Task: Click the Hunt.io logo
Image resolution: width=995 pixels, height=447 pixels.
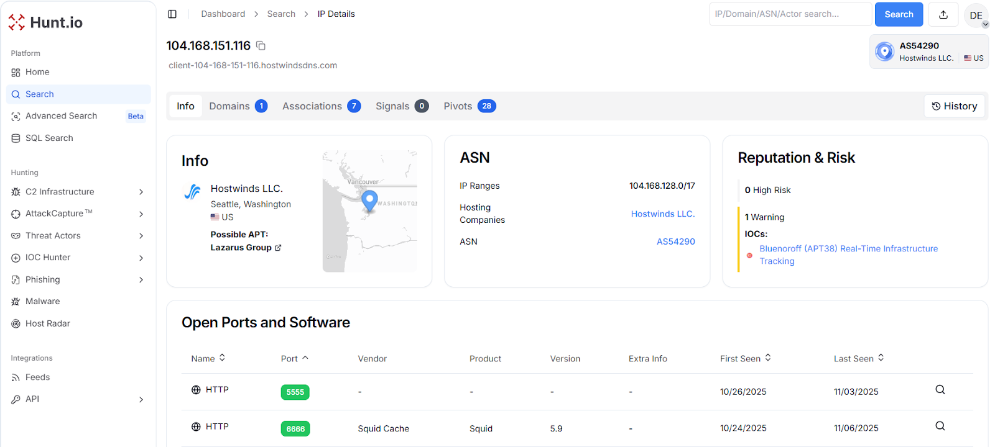Action: pos(45,22)
